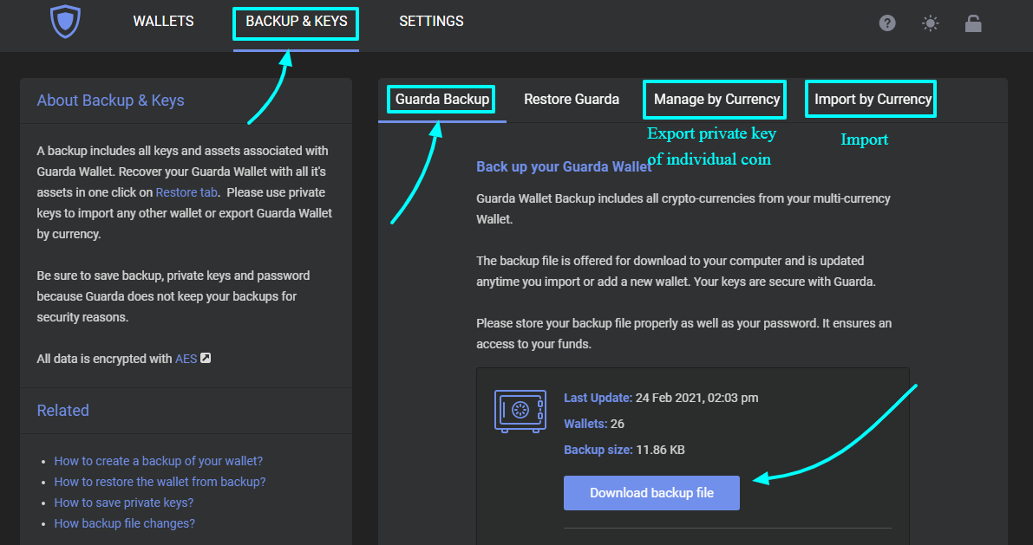Lock the wallet using the padlock icon
Screen dimensions: 1033x545
(x=973, y=23)
